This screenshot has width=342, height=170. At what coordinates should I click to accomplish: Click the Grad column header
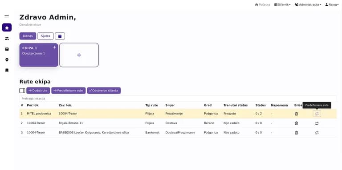click(x=208, y=105)
